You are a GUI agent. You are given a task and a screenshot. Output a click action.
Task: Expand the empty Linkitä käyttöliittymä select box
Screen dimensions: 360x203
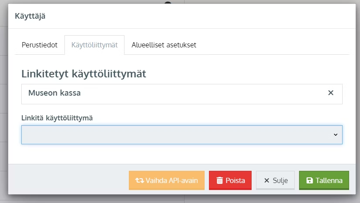pyautogui.click(x=182, y=135)
